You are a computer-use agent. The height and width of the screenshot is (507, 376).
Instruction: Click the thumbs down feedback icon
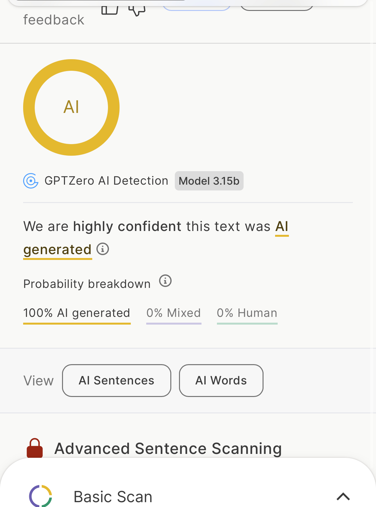[137, 10]
